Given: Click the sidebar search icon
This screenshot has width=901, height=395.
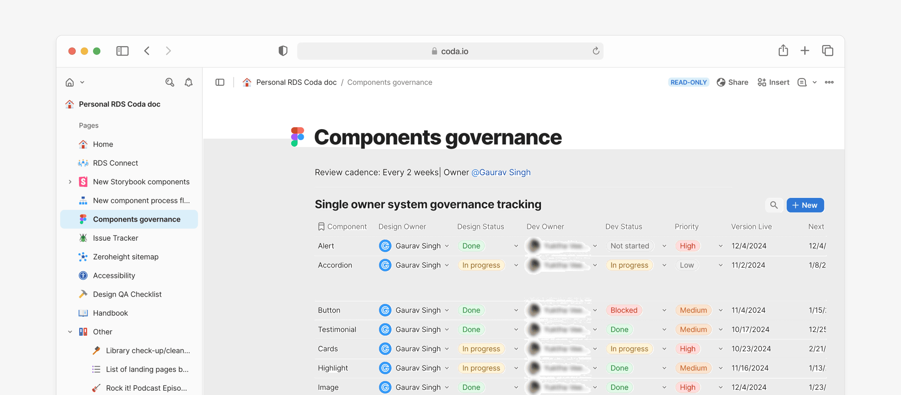Looking at the screenshot, I should [x=170, y=82].
